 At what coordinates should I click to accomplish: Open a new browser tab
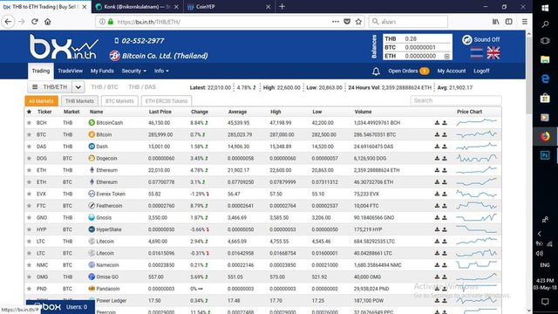(x=282, y=6)
